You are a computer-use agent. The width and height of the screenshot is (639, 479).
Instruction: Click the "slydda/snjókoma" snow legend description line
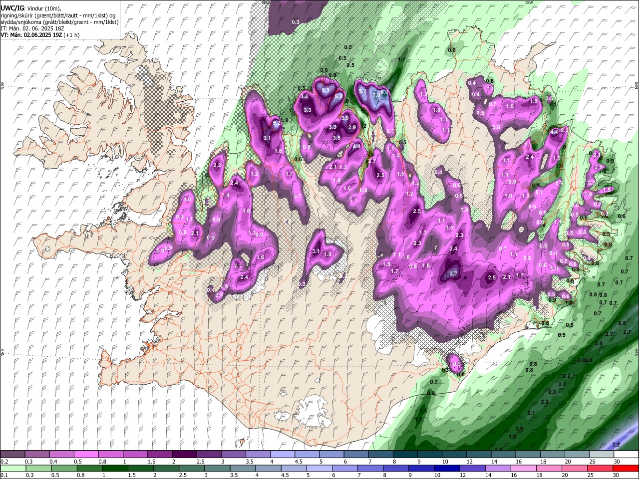coord(59,22)
